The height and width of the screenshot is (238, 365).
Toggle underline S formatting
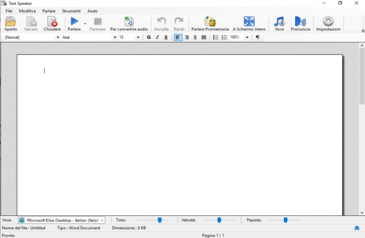[166, 37]
